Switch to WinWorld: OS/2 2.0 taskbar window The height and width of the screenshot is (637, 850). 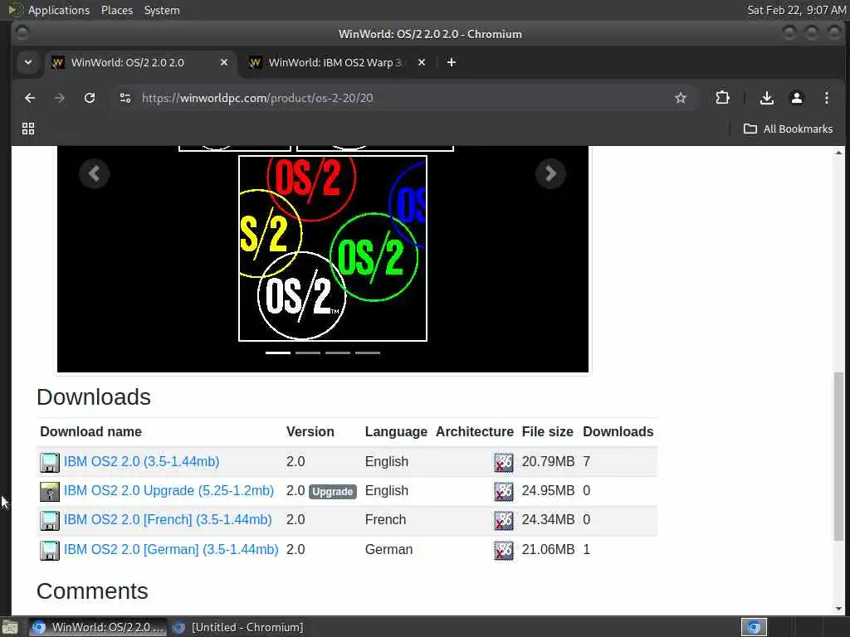click(x=97, y=627)
